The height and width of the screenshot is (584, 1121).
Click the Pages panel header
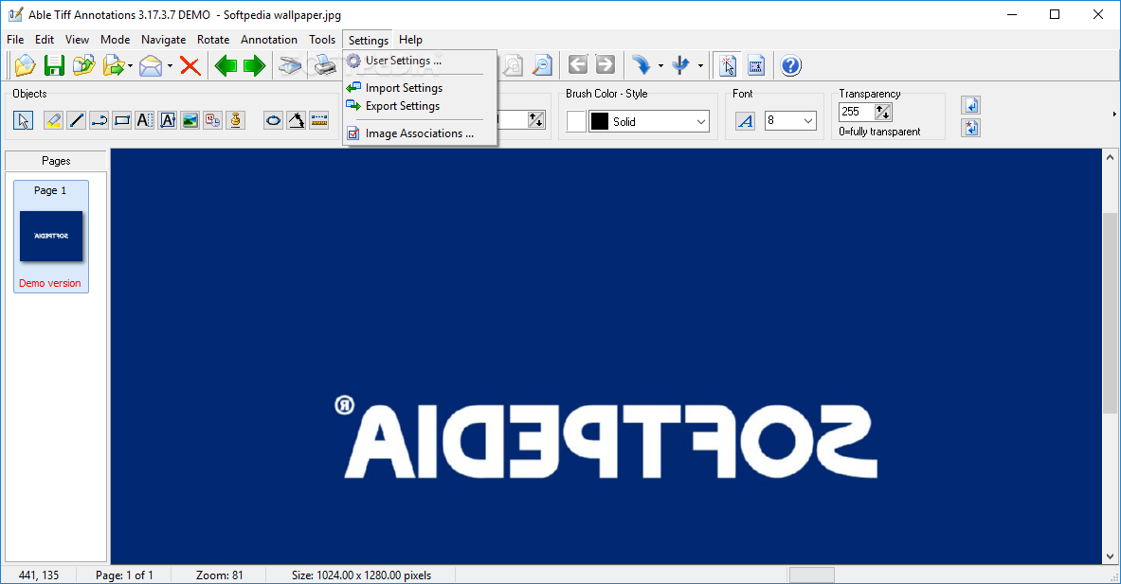click(56, 161)
